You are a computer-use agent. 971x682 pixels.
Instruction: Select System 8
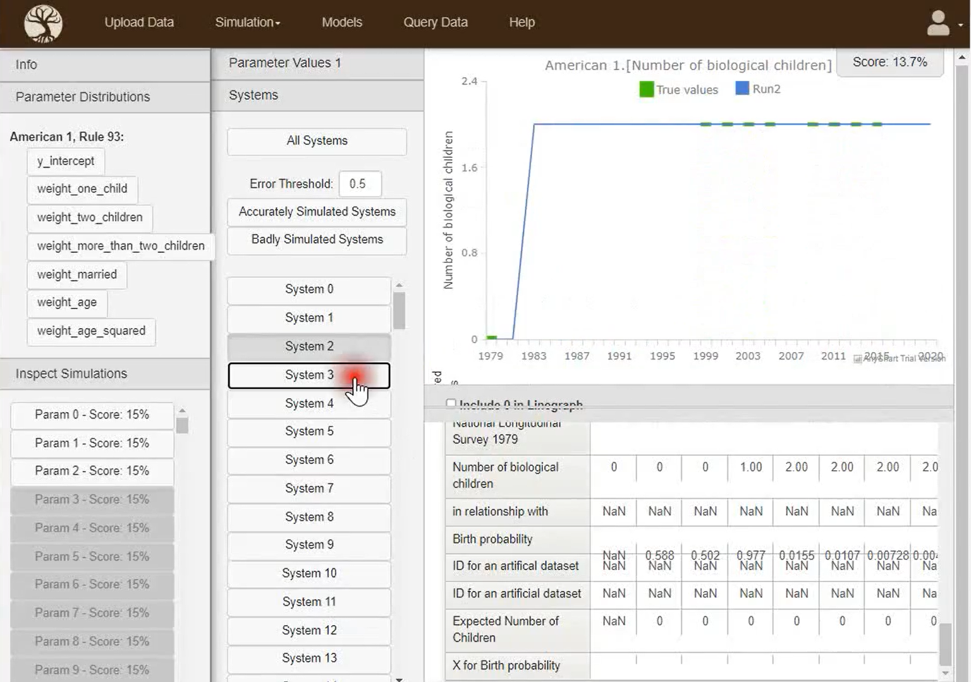309,516
